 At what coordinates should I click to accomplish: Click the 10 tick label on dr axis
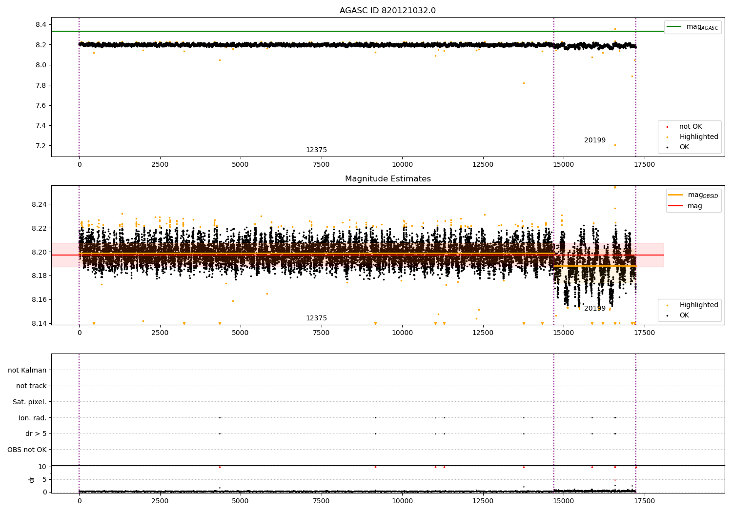pos(42,467)
